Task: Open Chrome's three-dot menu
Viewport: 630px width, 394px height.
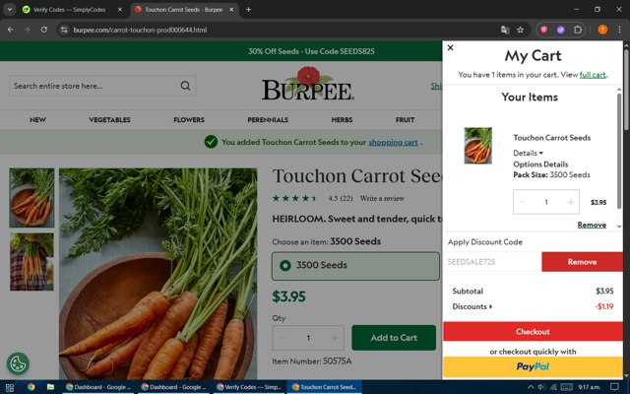Action: click(619, 30)
